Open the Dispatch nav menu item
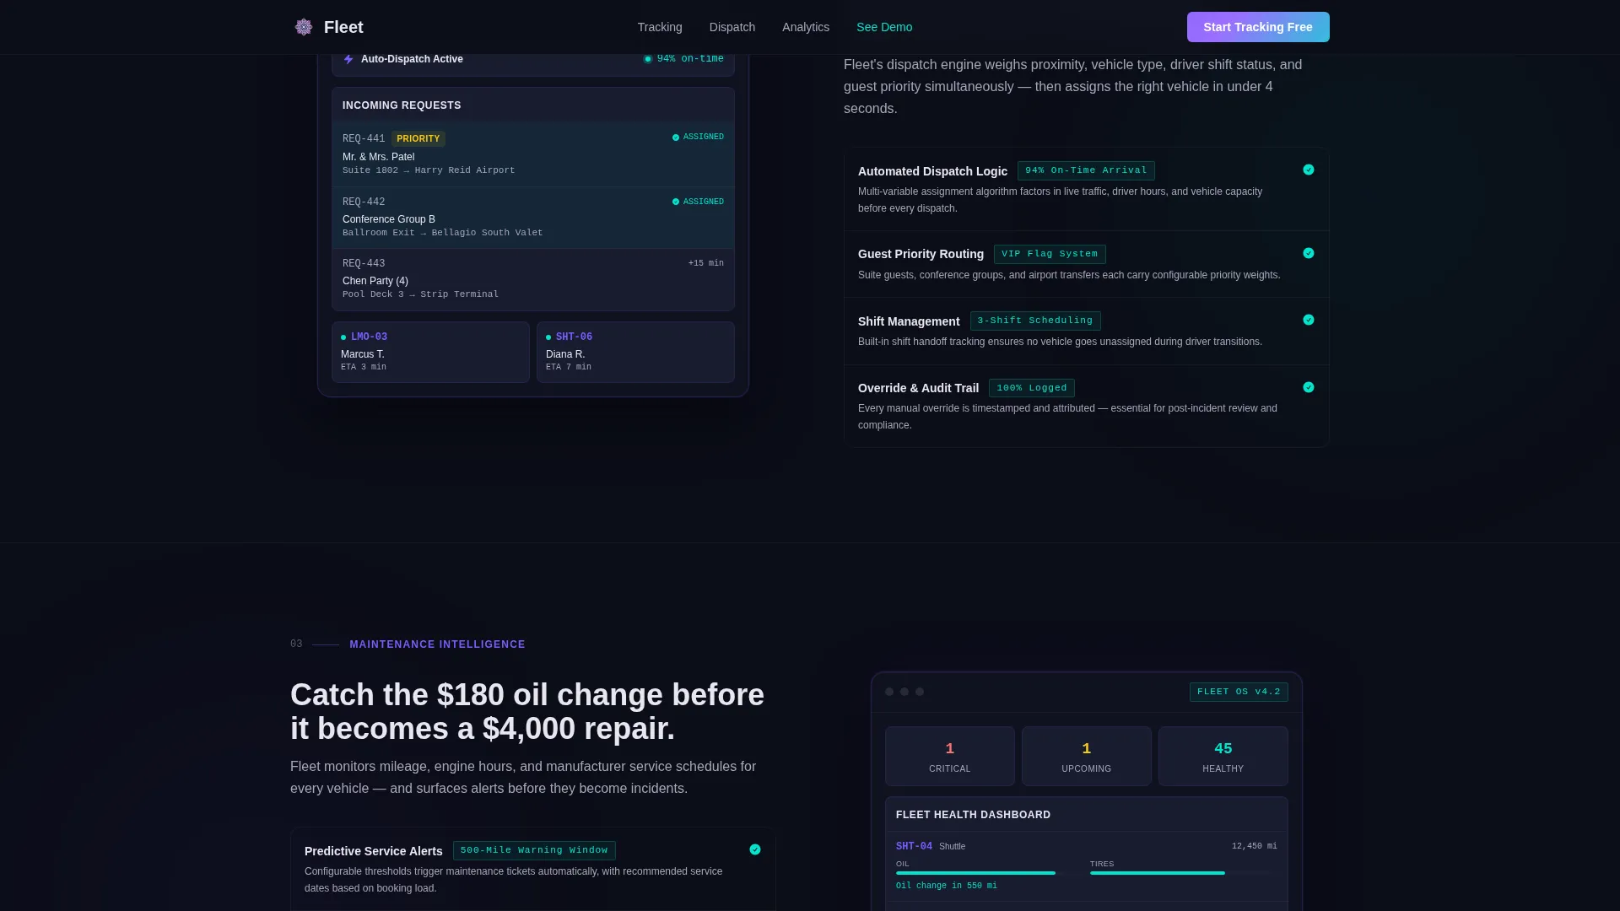The image size is (1620, 911). point(732,27)
